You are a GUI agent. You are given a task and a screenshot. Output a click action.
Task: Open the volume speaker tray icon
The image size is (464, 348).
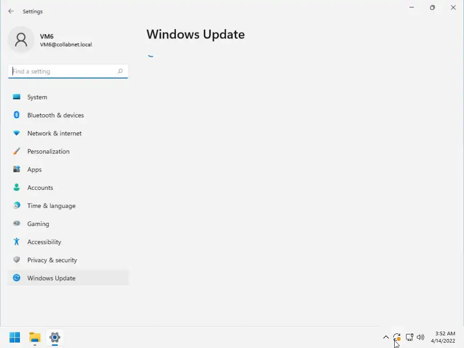(x=420, y=337)
